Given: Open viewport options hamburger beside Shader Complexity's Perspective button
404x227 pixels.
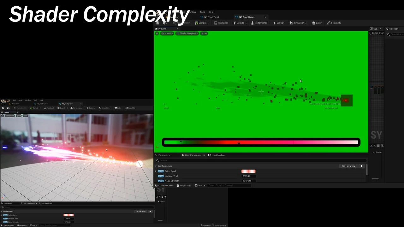Looking at the screenshot, I should pyautogui.click(x=157, y=33).
